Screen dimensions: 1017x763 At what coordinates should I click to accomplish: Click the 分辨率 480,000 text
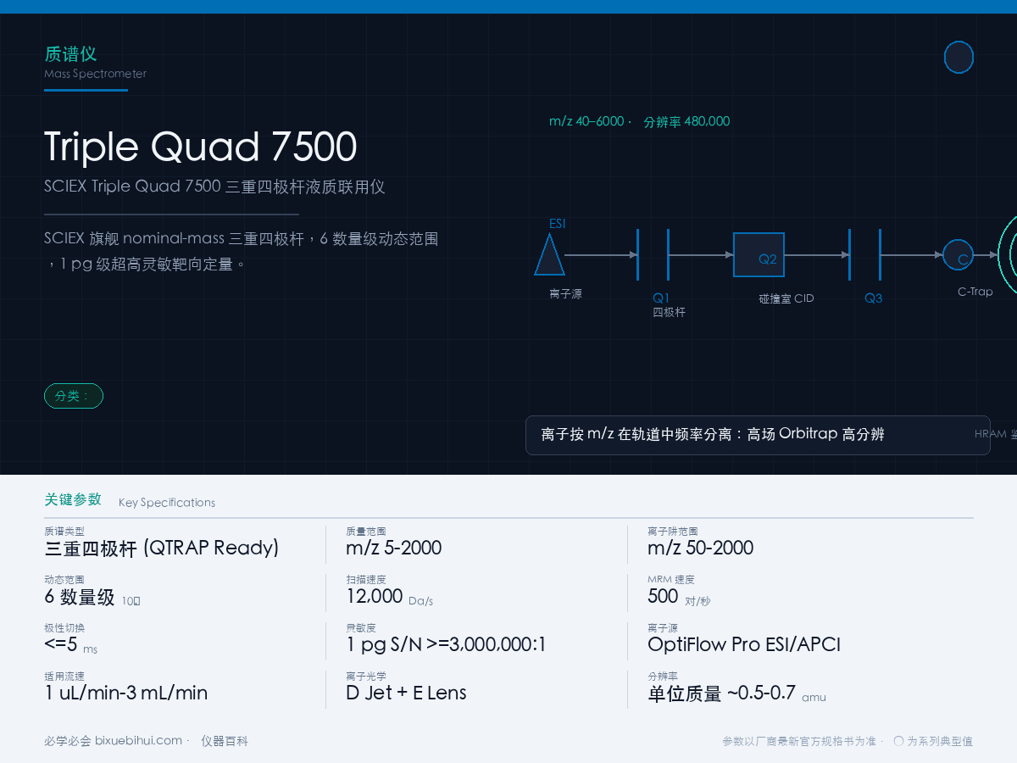pyautogui.click(x=686, y=121)
